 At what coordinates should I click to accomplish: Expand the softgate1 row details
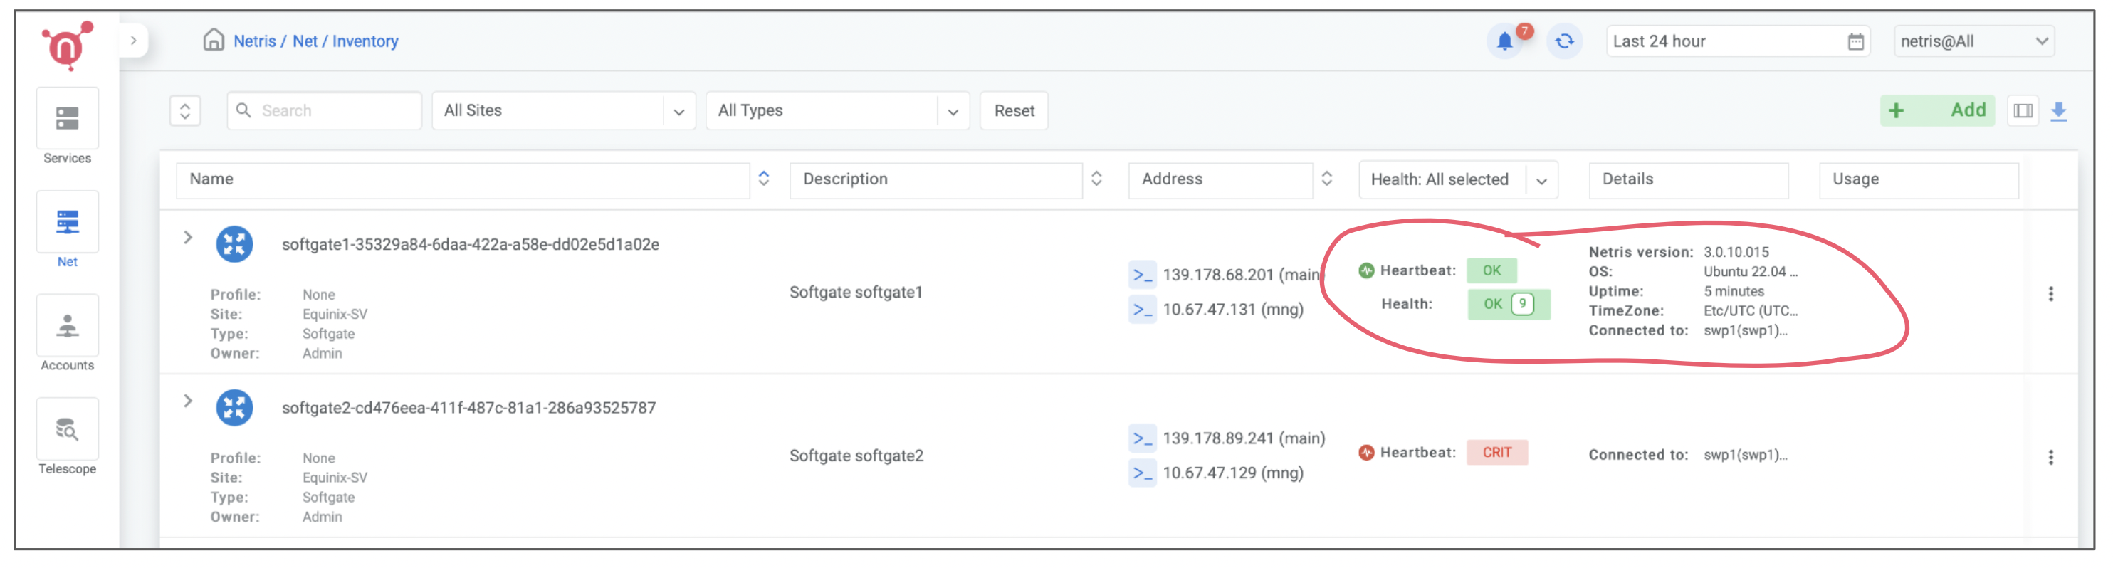coord(188,238)
